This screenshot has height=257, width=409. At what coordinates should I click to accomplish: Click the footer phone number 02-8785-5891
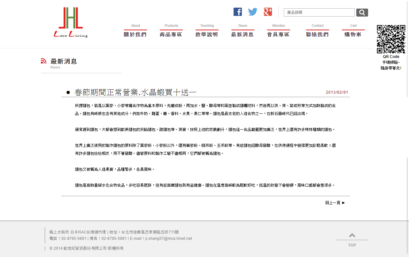[x=74, y=239]
